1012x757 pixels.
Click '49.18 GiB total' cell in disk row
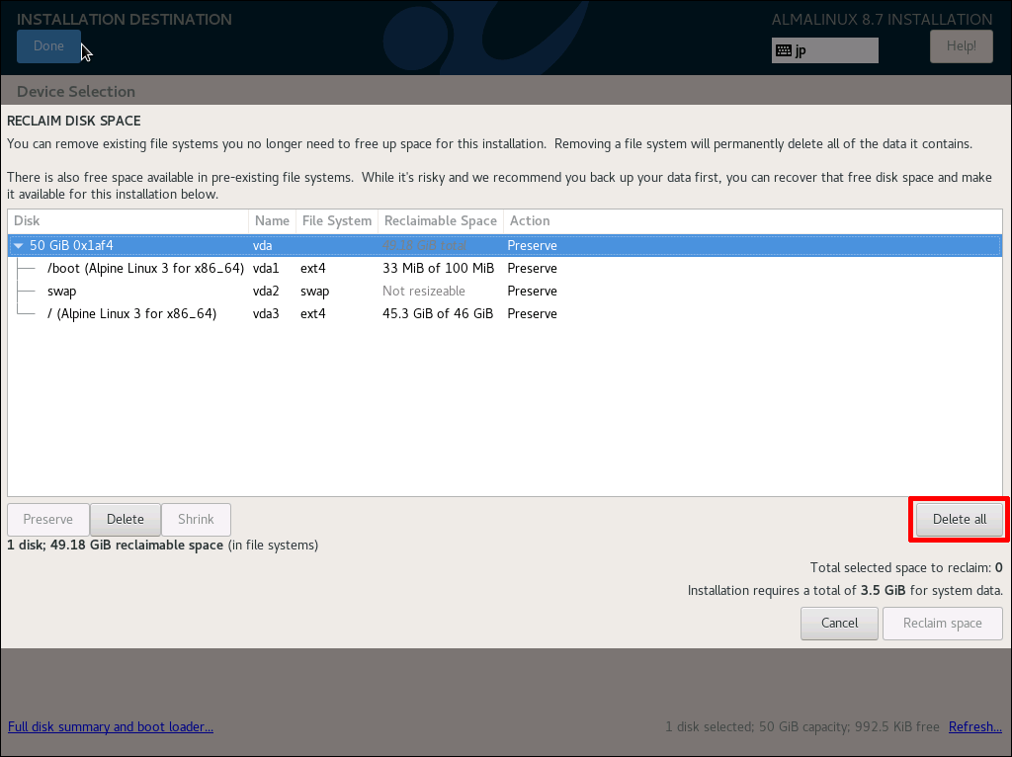click(x=424, y=246)
